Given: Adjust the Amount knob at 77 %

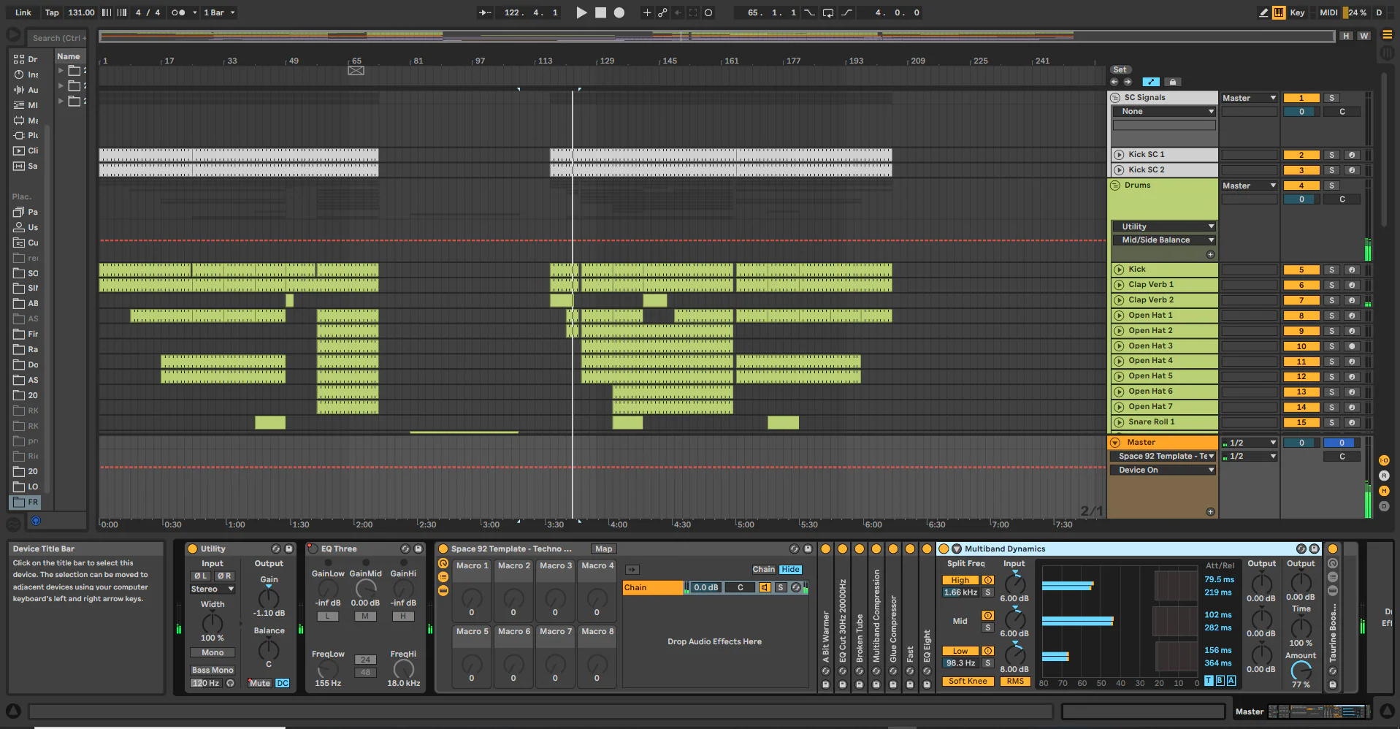Looking at the screenshot, I should pos(1301,671).
